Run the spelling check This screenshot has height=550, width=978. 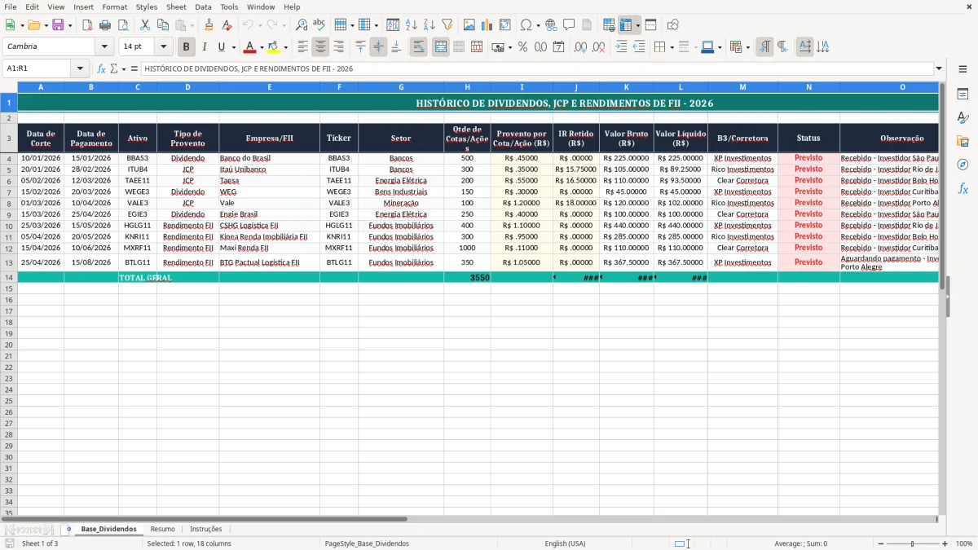point(319,25)
